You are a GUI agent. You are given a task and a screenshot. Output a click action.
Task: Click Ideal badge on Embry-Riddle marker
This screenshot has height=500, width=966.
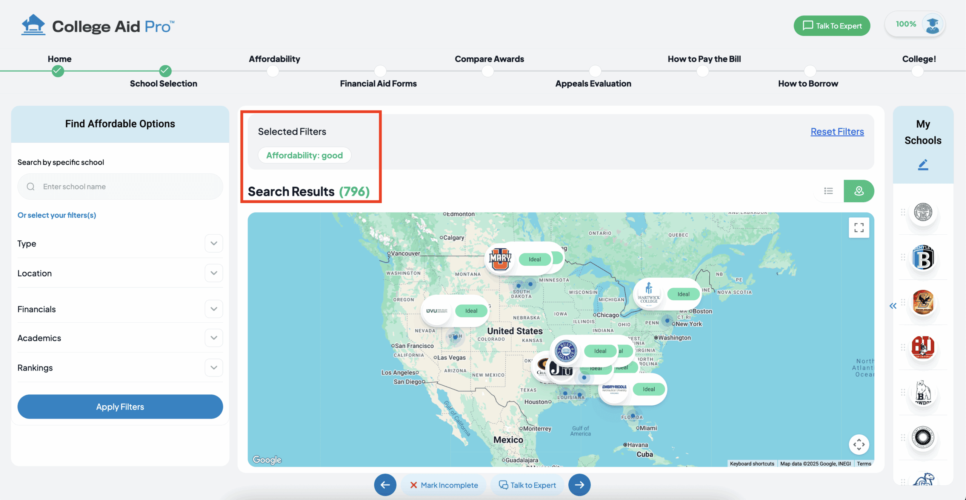pyautogui.click(x=649, y=389)
